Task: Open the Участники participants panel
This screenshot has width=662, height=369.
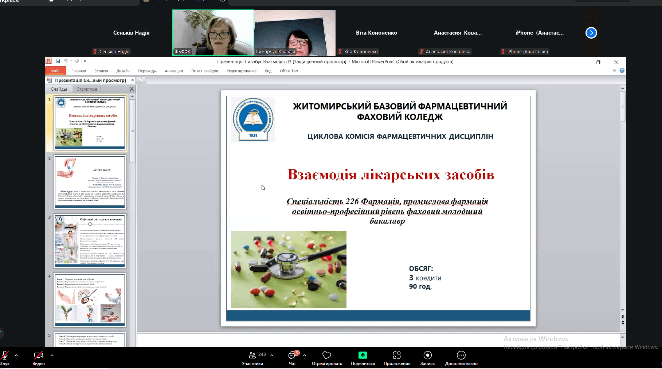Action: click(x=252, y=358)
